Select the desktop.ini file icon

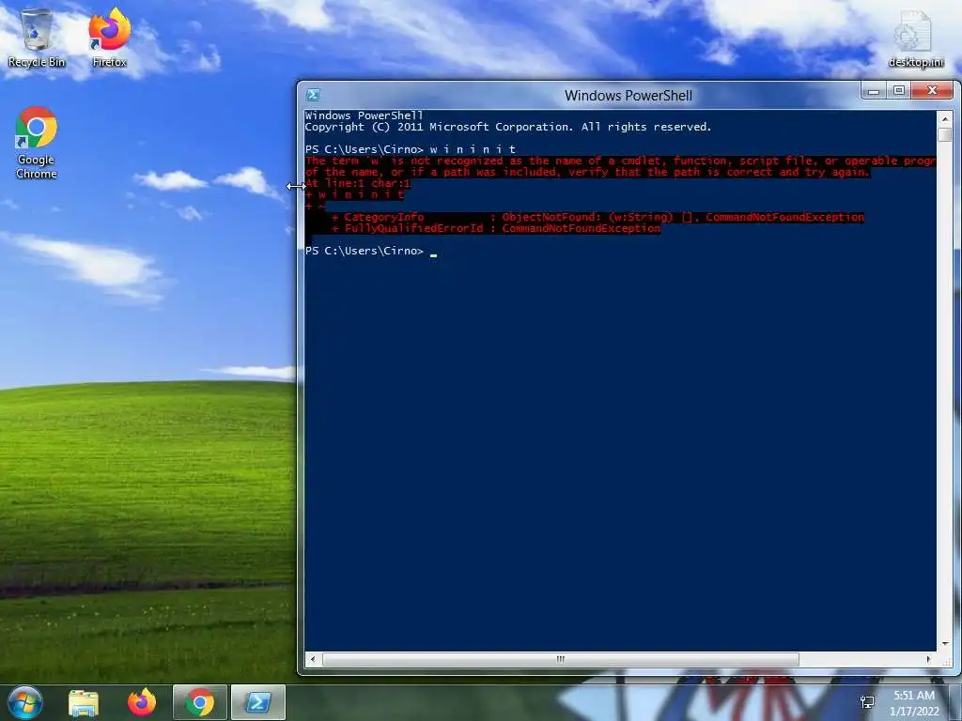(915, 38)
